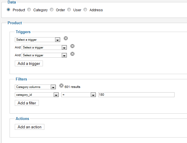Open the third Select a trigger dropdown
Screen dimensions: 187x143
pos(44,55)
